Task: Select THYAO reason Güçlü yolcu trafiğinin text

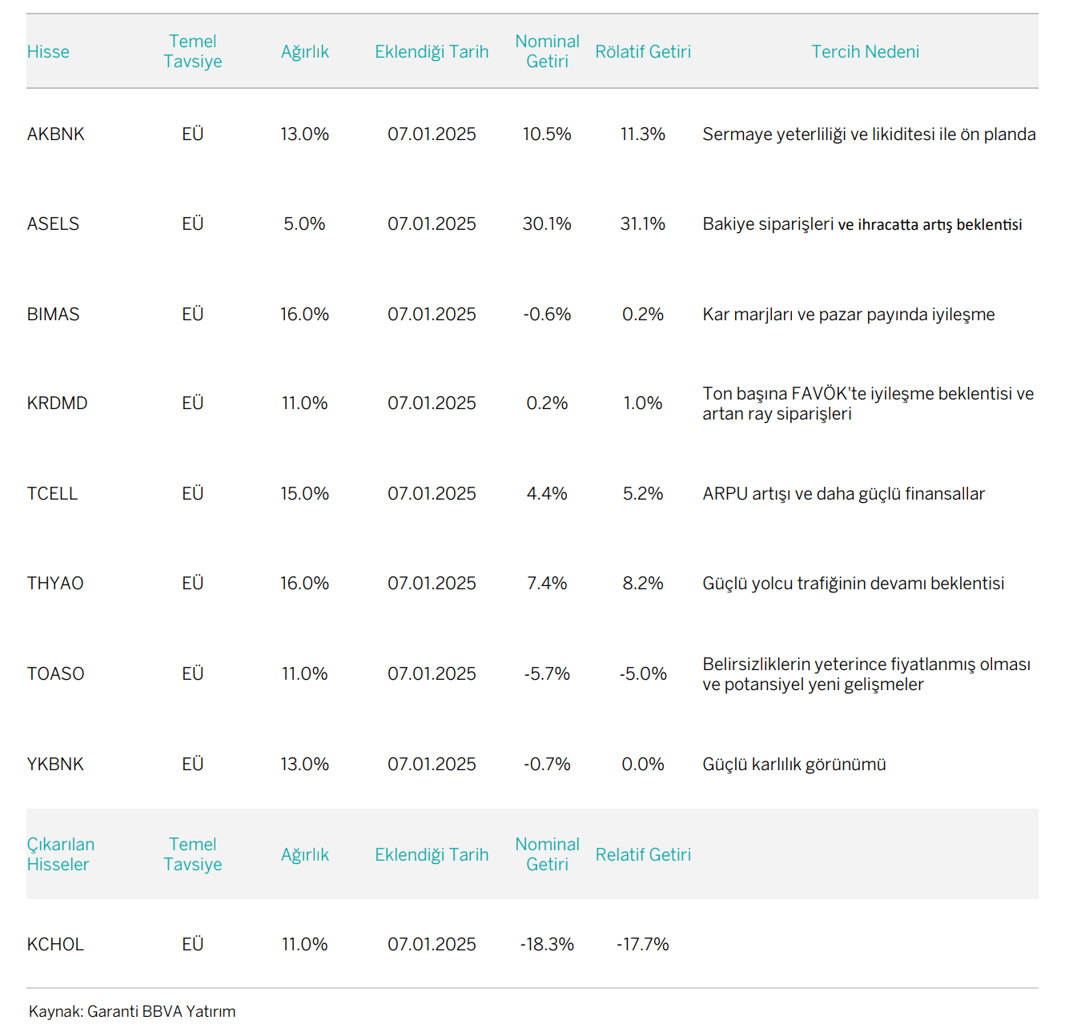Action: 854,584
